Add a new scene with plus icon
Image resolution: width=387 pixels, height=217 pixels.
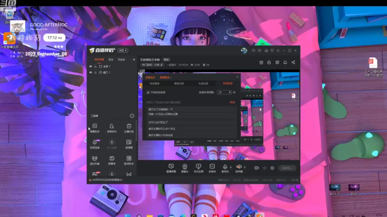click(x=134, y=59)
